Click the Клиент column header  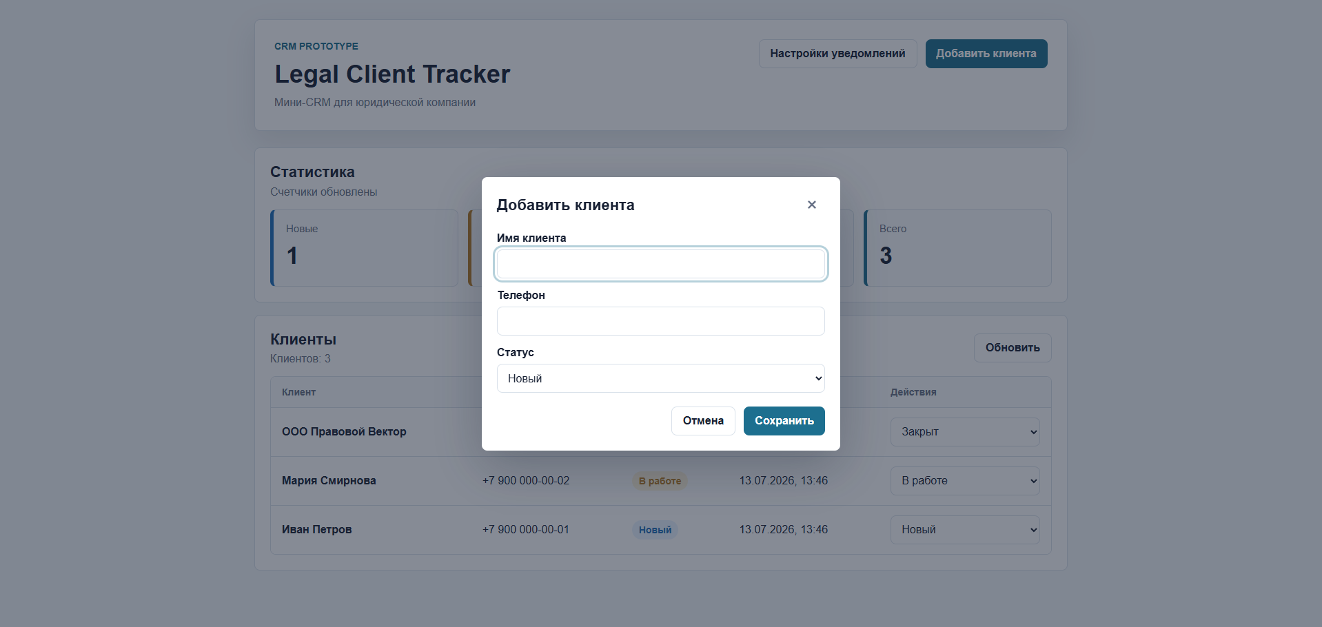click(x=298, y=392)
